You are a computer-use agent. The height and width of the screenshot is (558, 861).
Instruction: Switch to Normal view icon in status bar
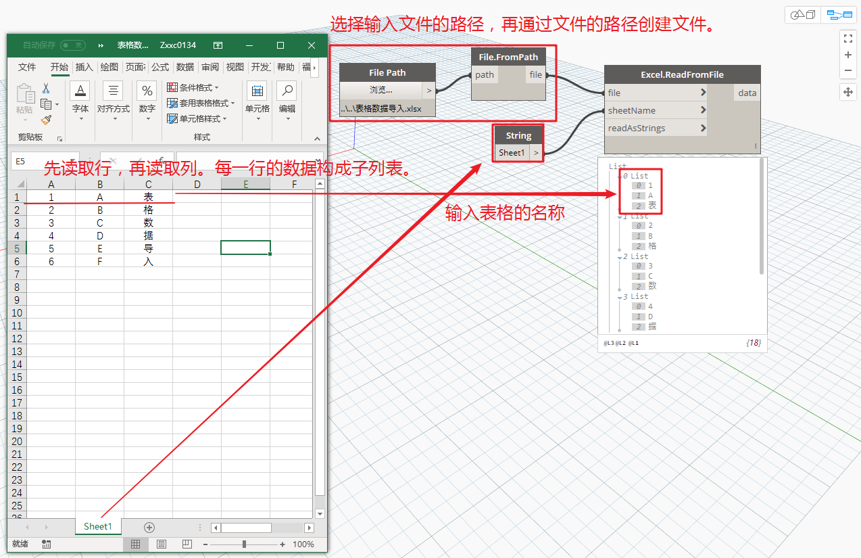pos(135,544)
